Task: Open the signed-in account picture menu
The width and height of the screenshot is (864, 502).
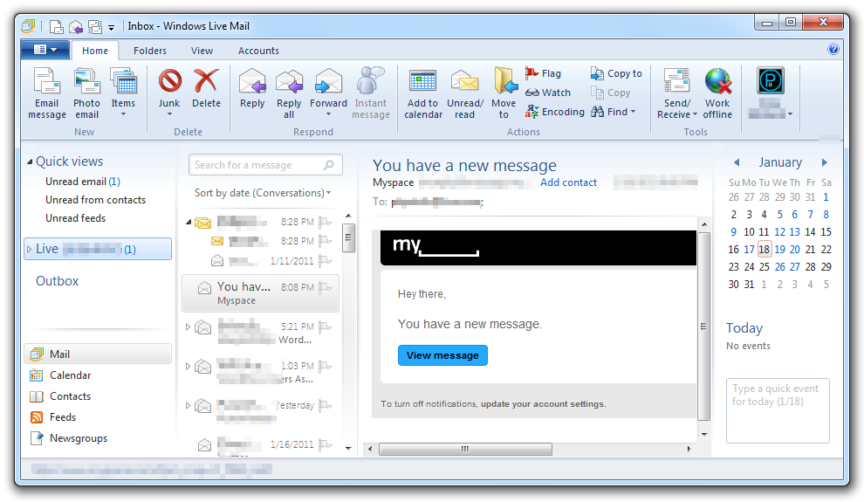Action: 771,93
